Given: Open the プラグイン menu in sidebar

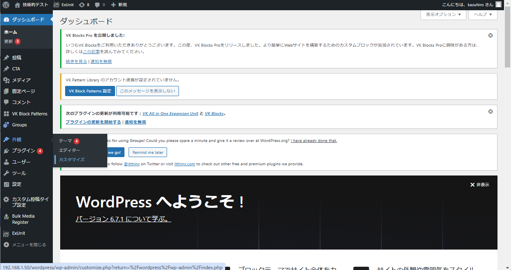Looking at the screenshot, I should pyautogui.click(x=23, y=151).
